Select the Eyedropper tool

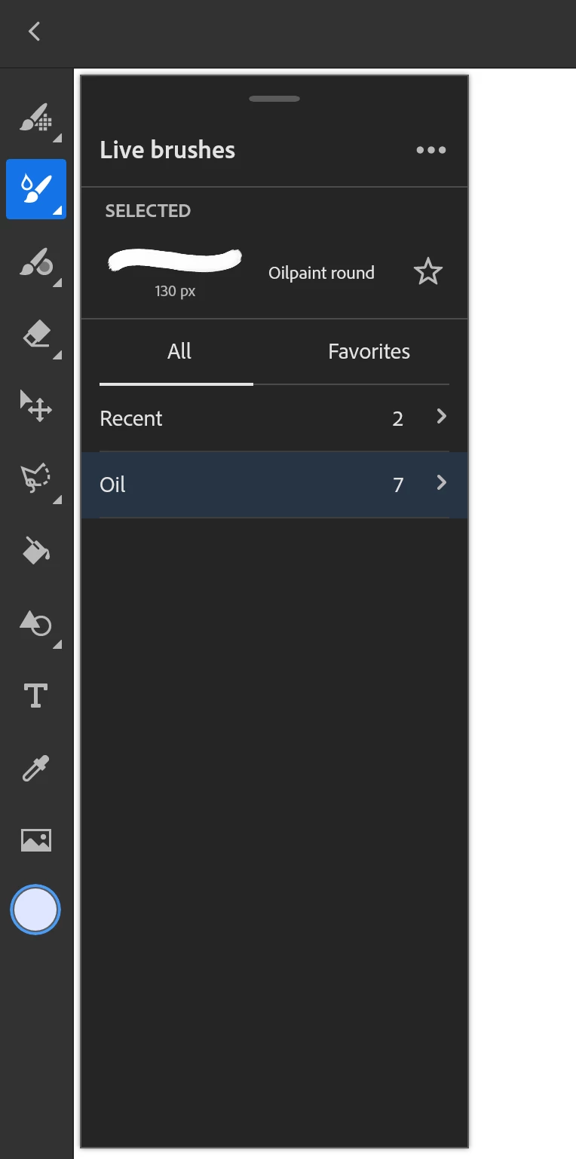click(x=36, y=768)
